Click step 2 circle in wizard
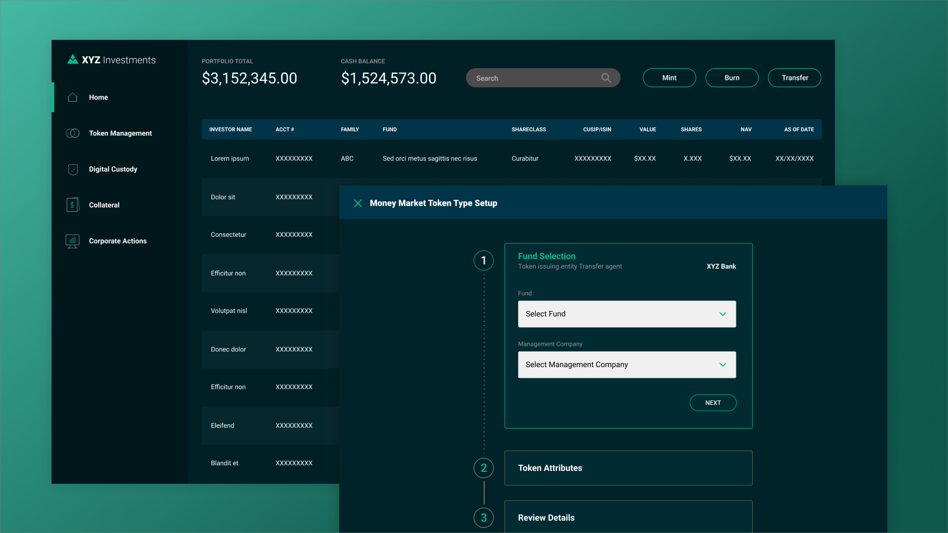 click(x=484, y=468)
